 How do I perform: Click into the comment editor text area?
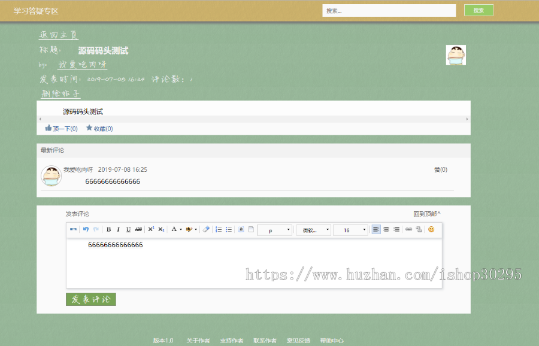(254, 263)
